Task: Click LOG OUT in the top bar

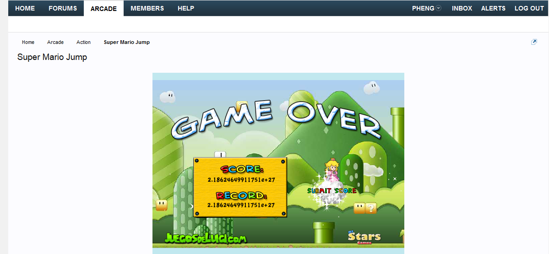Action: [529, 8]
